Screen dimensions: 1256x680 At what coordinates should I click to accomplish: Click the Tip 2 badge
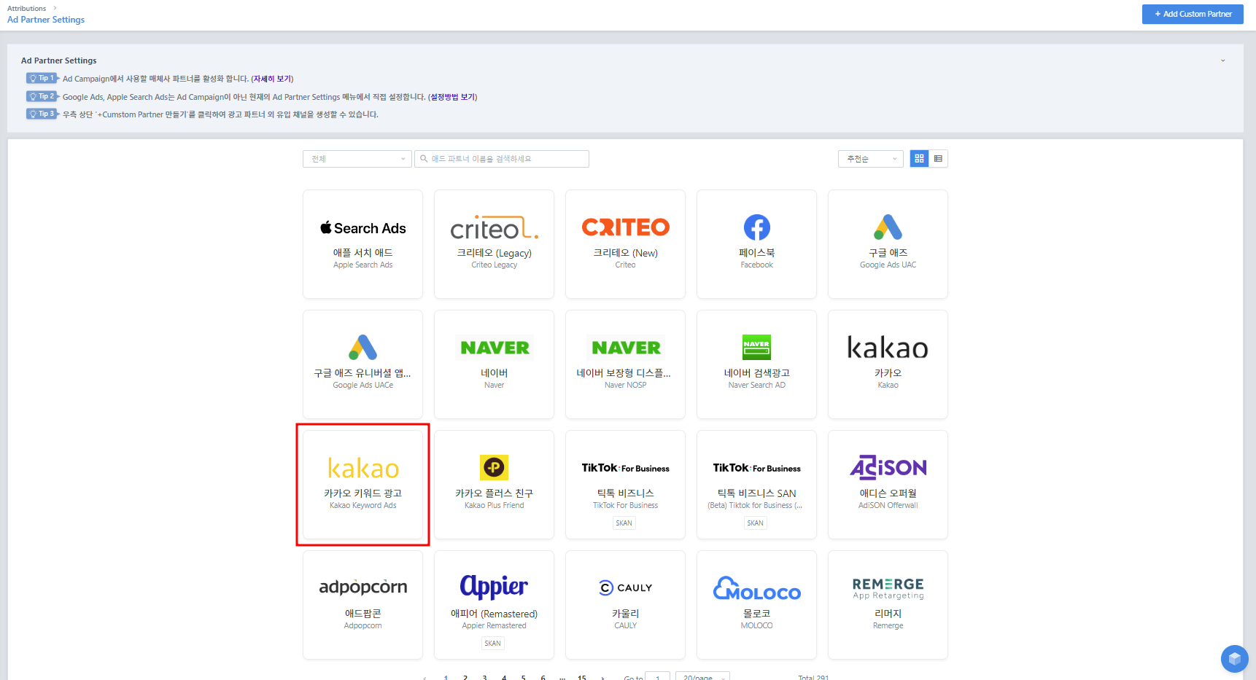(x=42, y=96)
